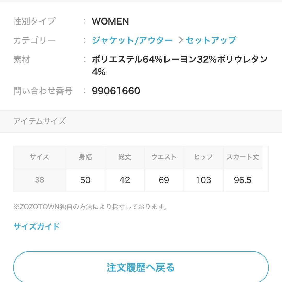282x282 pixels.
Task: Click the skirt length 96.5 cell
Action: tap(243, 180)
